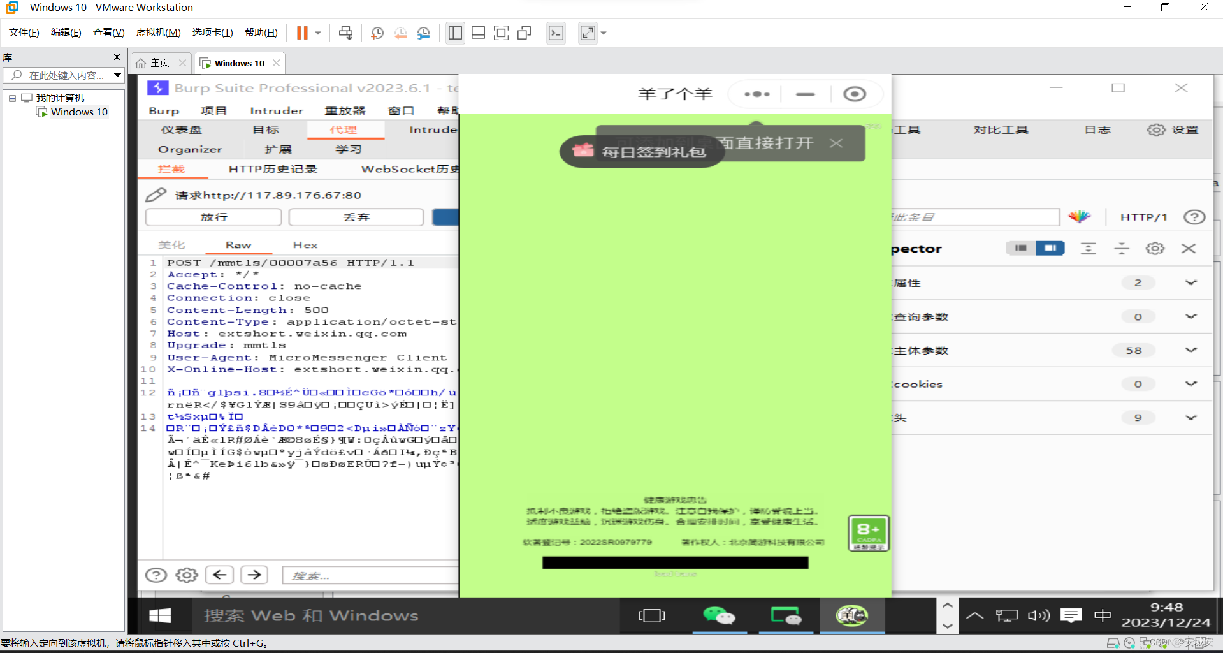Go to previous search match arrow
The image size is (1223, 653).
[220, 575]
